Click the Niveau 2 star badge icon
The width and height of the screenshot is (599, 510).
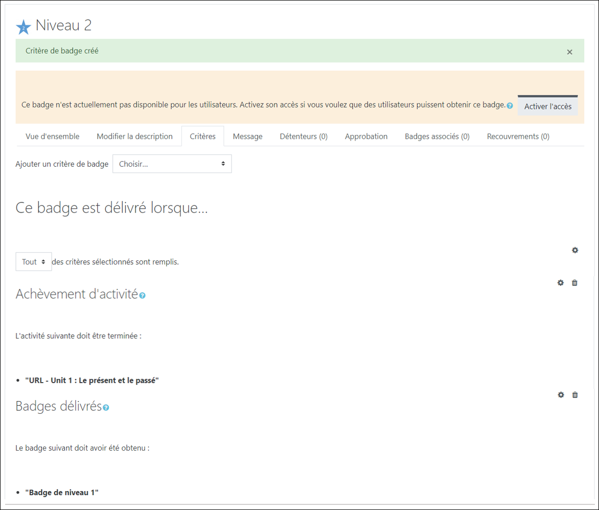coord(24,27)
